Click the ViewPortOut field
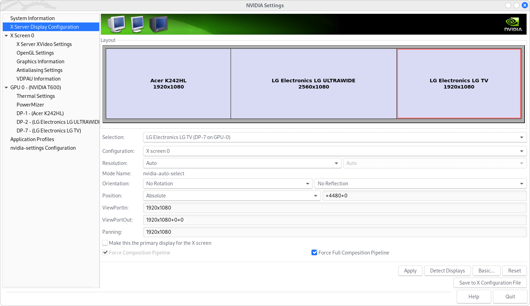 pyautogui.click(x=335, y=220)
